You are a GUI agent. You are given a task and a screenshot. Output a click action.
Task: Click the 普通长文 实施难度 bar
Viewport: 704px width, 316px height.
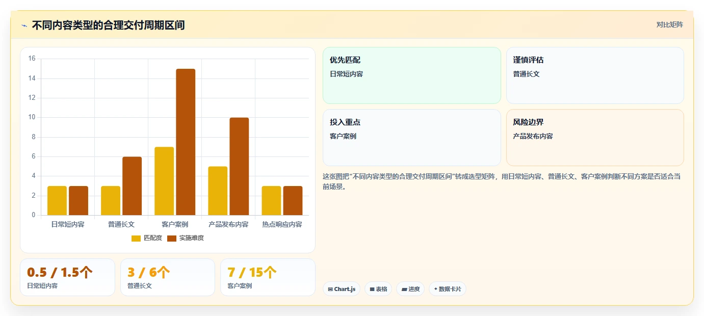click(132, 186)
